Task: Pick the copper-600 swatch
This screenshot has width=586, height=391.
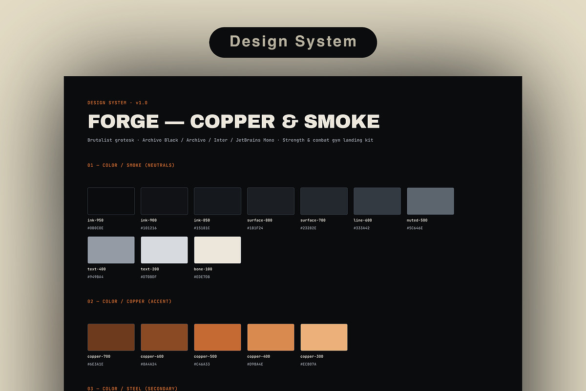Action: (164, 337)
